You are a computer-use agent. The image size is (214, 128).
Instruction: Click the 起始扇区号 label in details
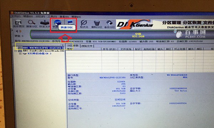point(75,108)
